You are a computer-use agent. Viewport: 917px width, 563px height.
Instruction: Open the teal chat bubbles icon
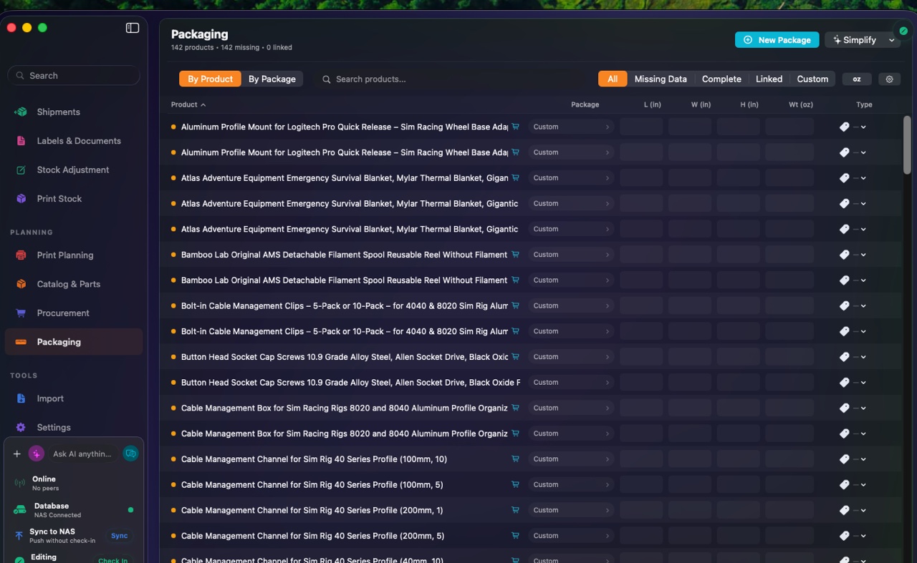(x=130, y=454)
